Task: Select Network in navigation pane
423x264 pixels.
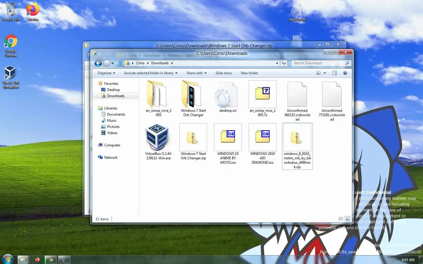Action: (x=111, y=158)
